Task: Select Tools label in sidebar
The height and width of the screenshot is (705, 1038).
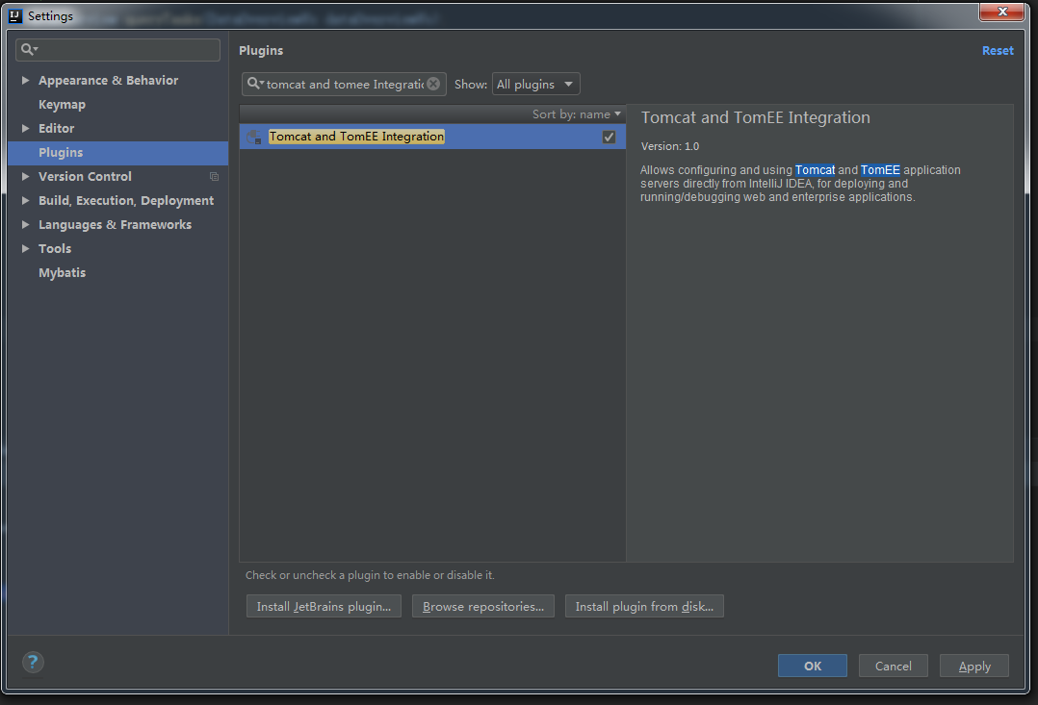Action: [54, 249]
